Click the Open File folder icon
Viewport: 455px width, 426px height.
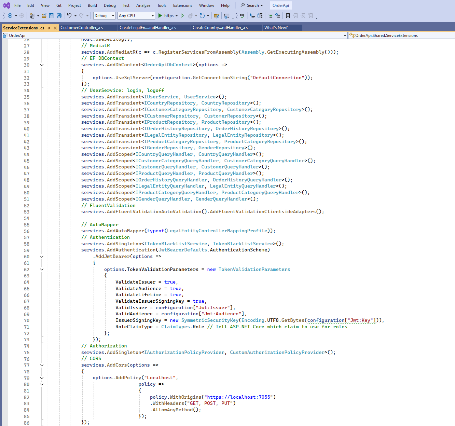coord(44,16)
